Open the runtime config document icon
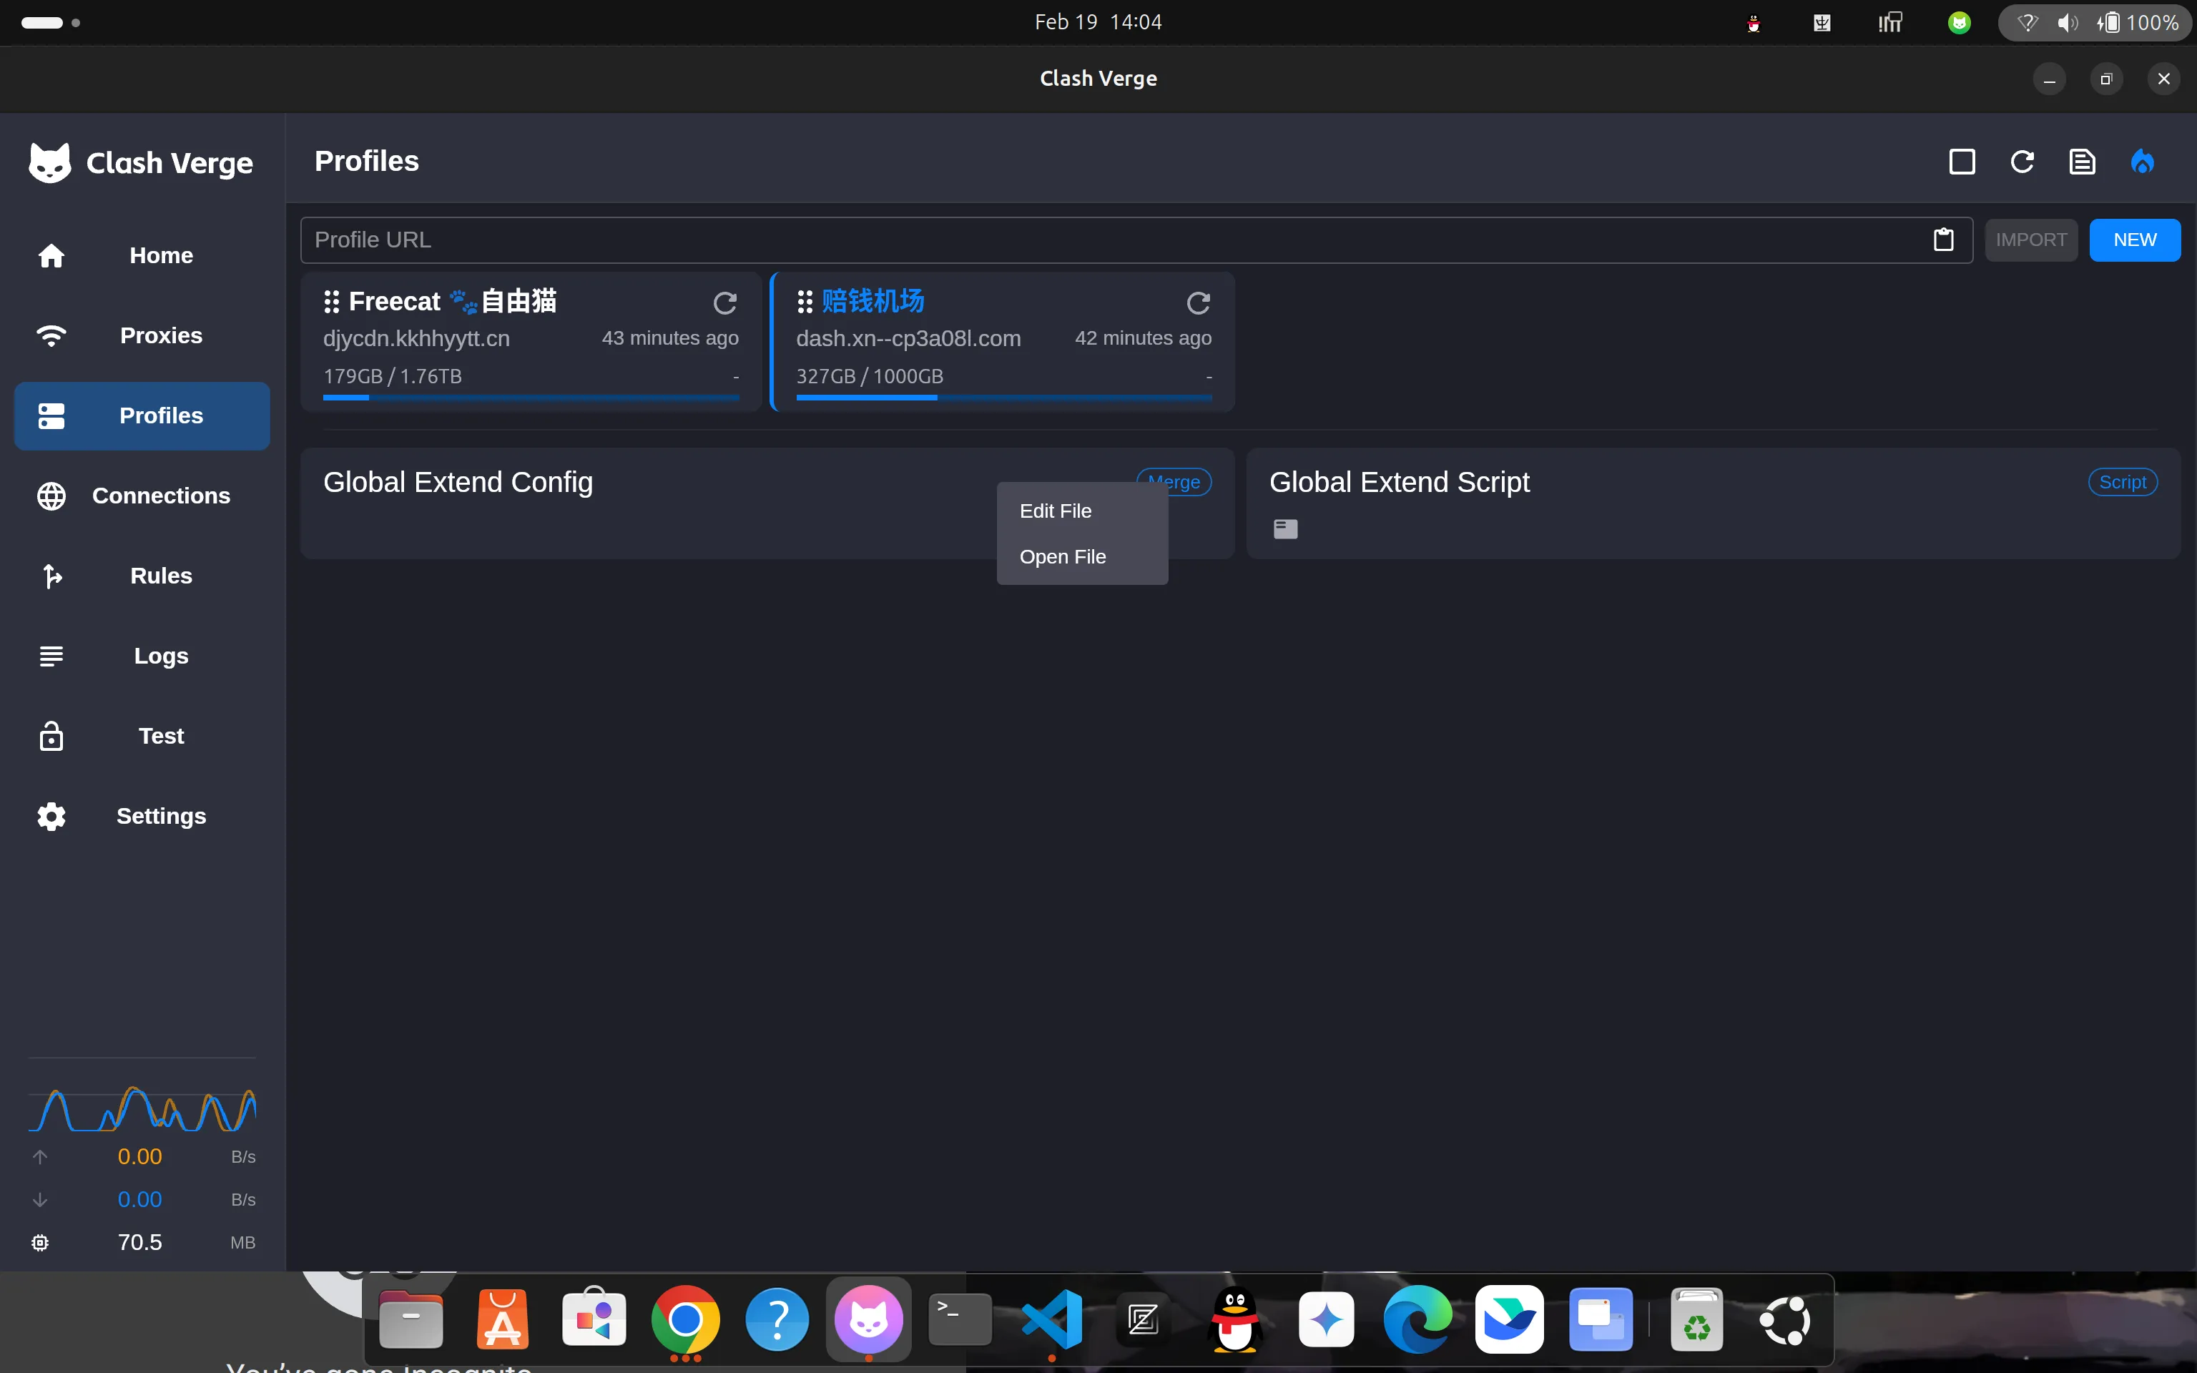2197x1373 pixels. [2082, 162]
